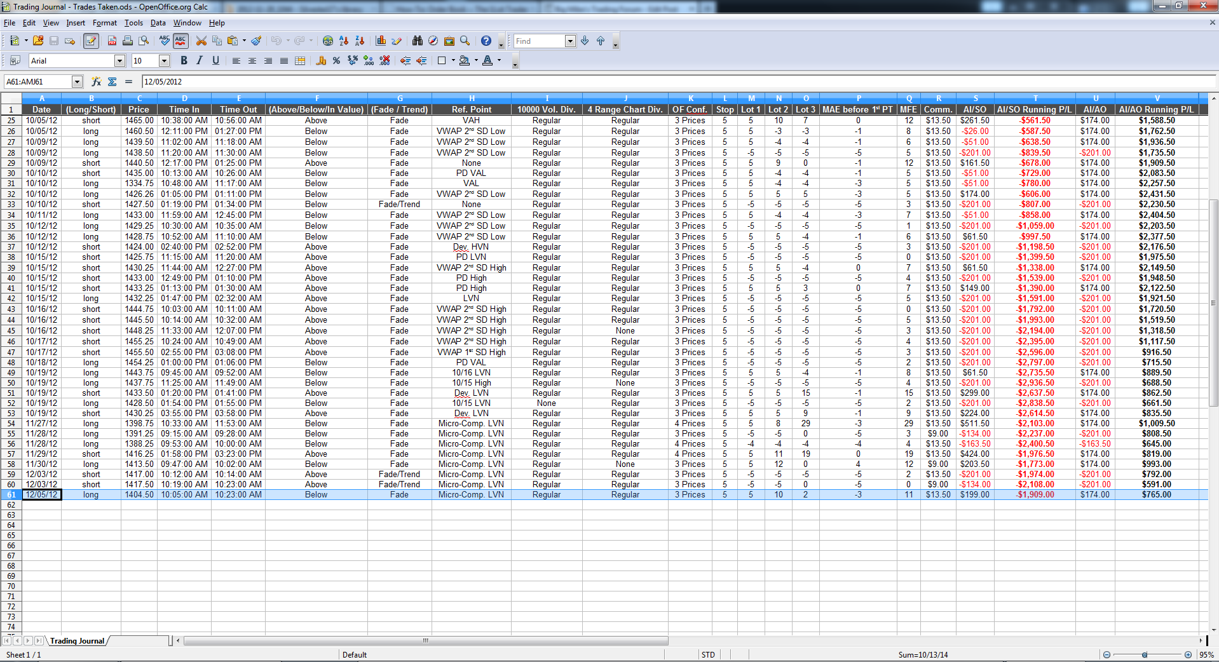Image resolution: width=1219 pixels, height=662 pixels.
Task: Toggle AutoSpellcheck
Action: (180, 41)
